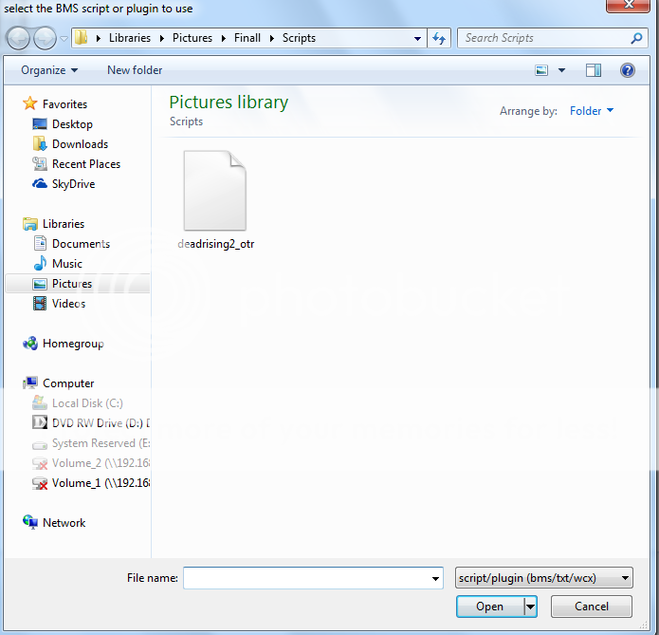The image size is (659, 635).
Task: Open the Help question mark icon
Action: [x=627, y=70]
